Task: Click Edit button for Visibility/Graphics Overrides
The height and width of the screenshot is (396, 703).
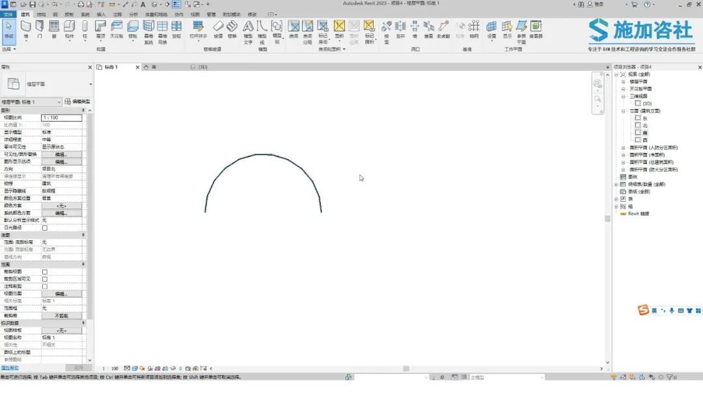Action: pos(61,154)
